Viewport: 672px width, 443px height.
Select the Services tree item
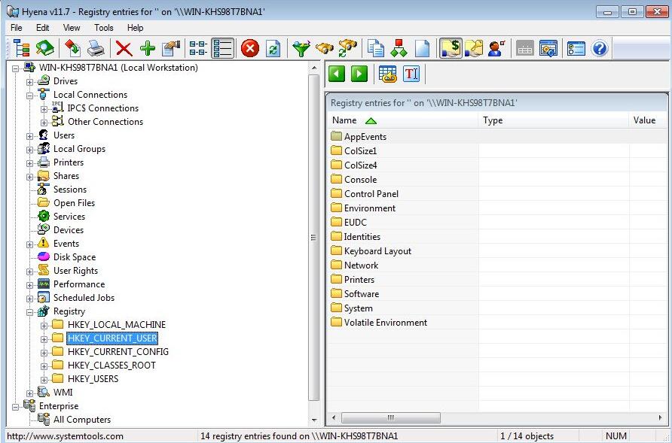pyautogui.click(x=69, y=217)
